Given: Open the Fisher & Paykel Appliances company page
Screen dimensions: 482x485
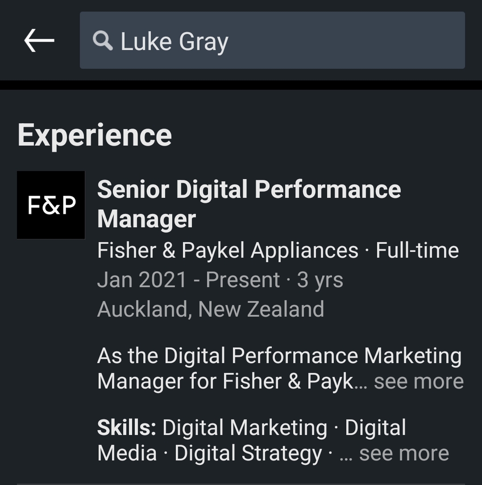Looking at the screenshot, I should click(228, 251).
